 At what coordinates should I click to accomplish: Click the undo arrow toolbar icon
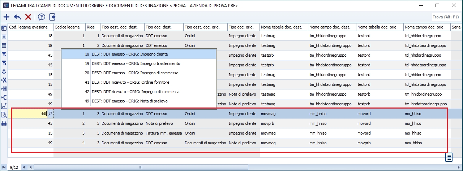(x=17, y=17)
